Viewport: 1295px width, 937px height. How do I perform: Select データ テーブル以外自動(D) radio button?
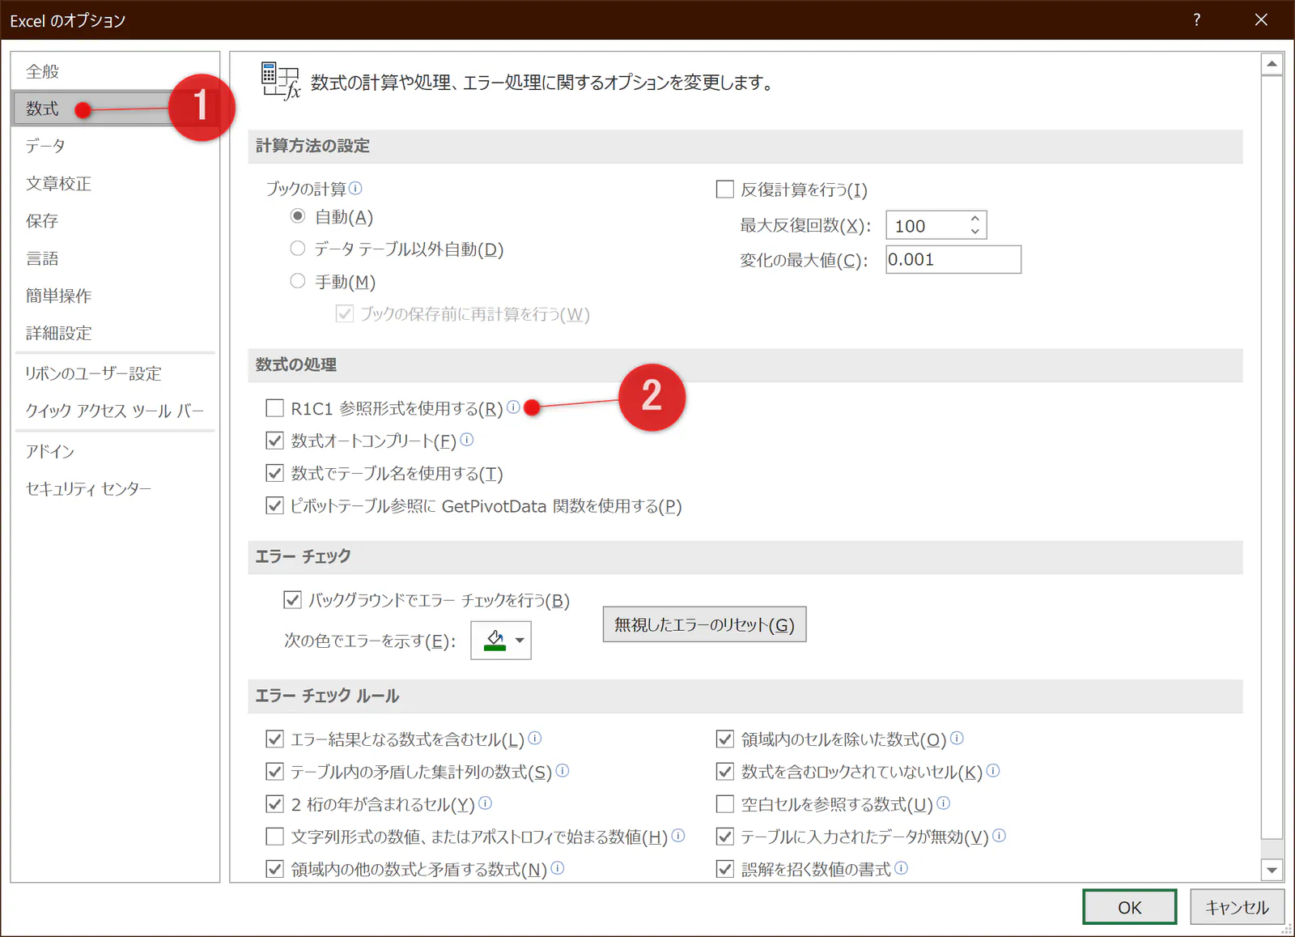click(298, 249)
